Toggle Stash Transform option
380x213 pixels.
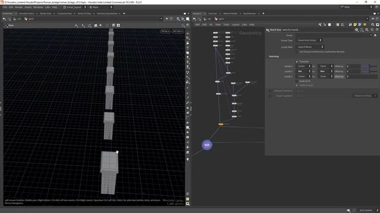point(270,96)
